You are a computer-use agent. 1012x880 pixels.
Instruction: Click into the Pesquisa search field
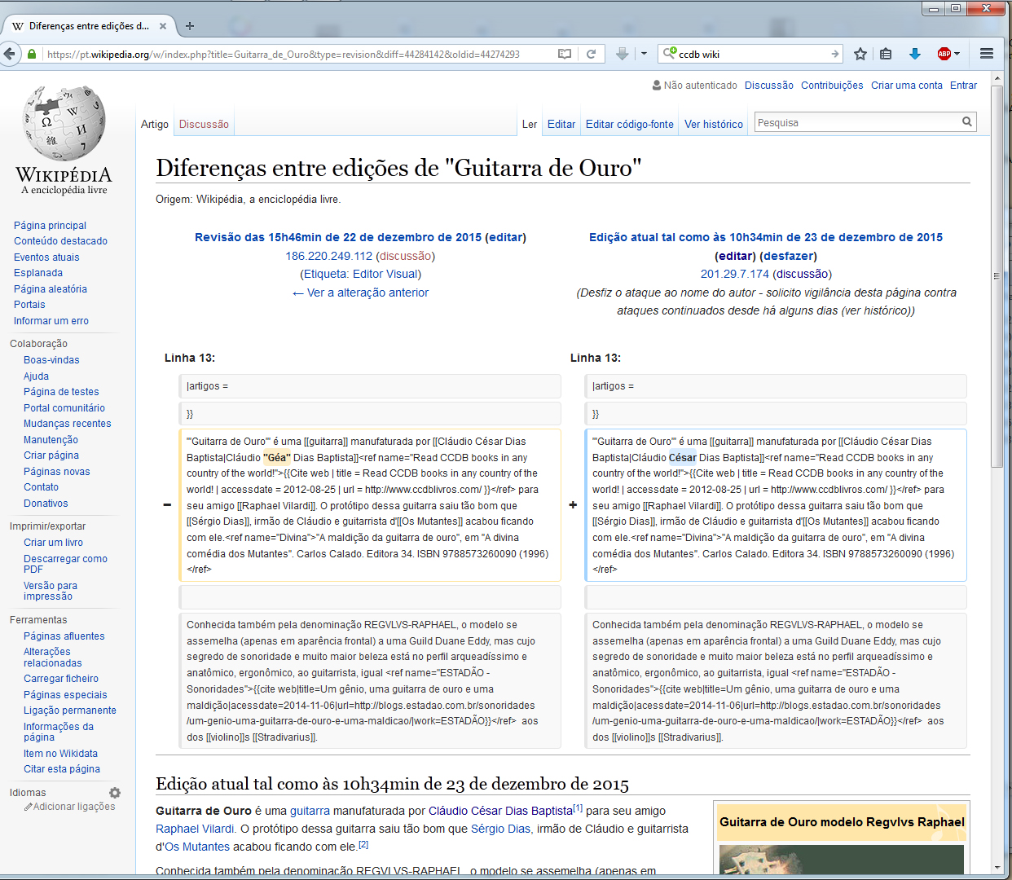[856, 123]
